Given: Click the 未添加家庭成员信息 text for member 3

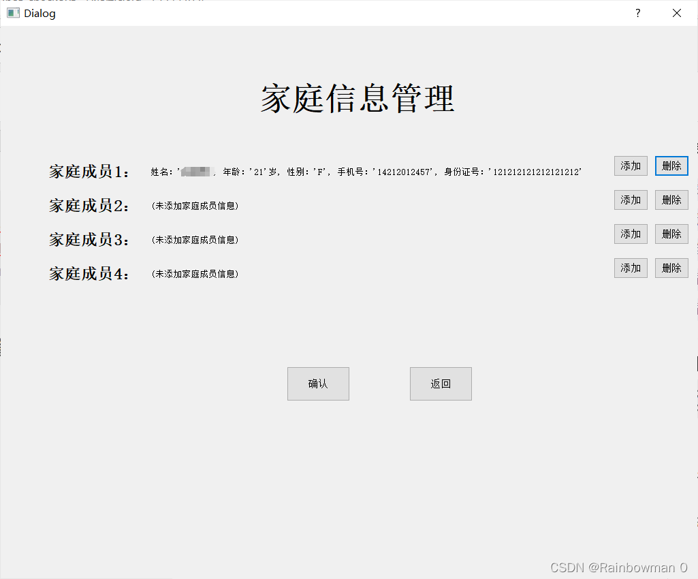Looking at the screenshot, I should 194,240.
